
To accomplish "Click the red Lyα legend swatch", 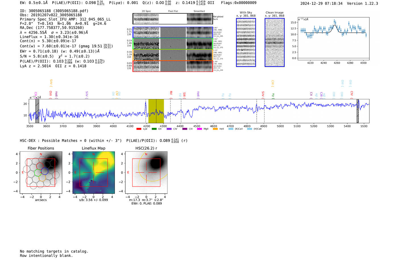I will point(139,129).
